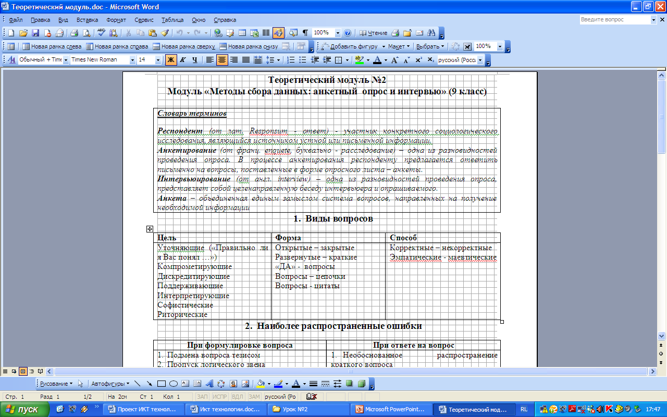Open the Автофигуры dropdown menu

(110, 384)
